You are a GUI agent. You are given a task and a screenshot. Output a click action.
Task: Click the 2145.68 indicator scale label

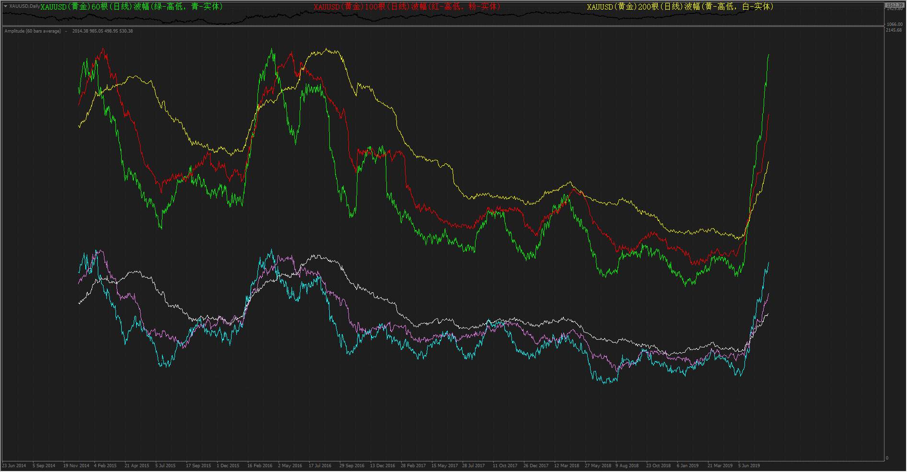point(895,30)
